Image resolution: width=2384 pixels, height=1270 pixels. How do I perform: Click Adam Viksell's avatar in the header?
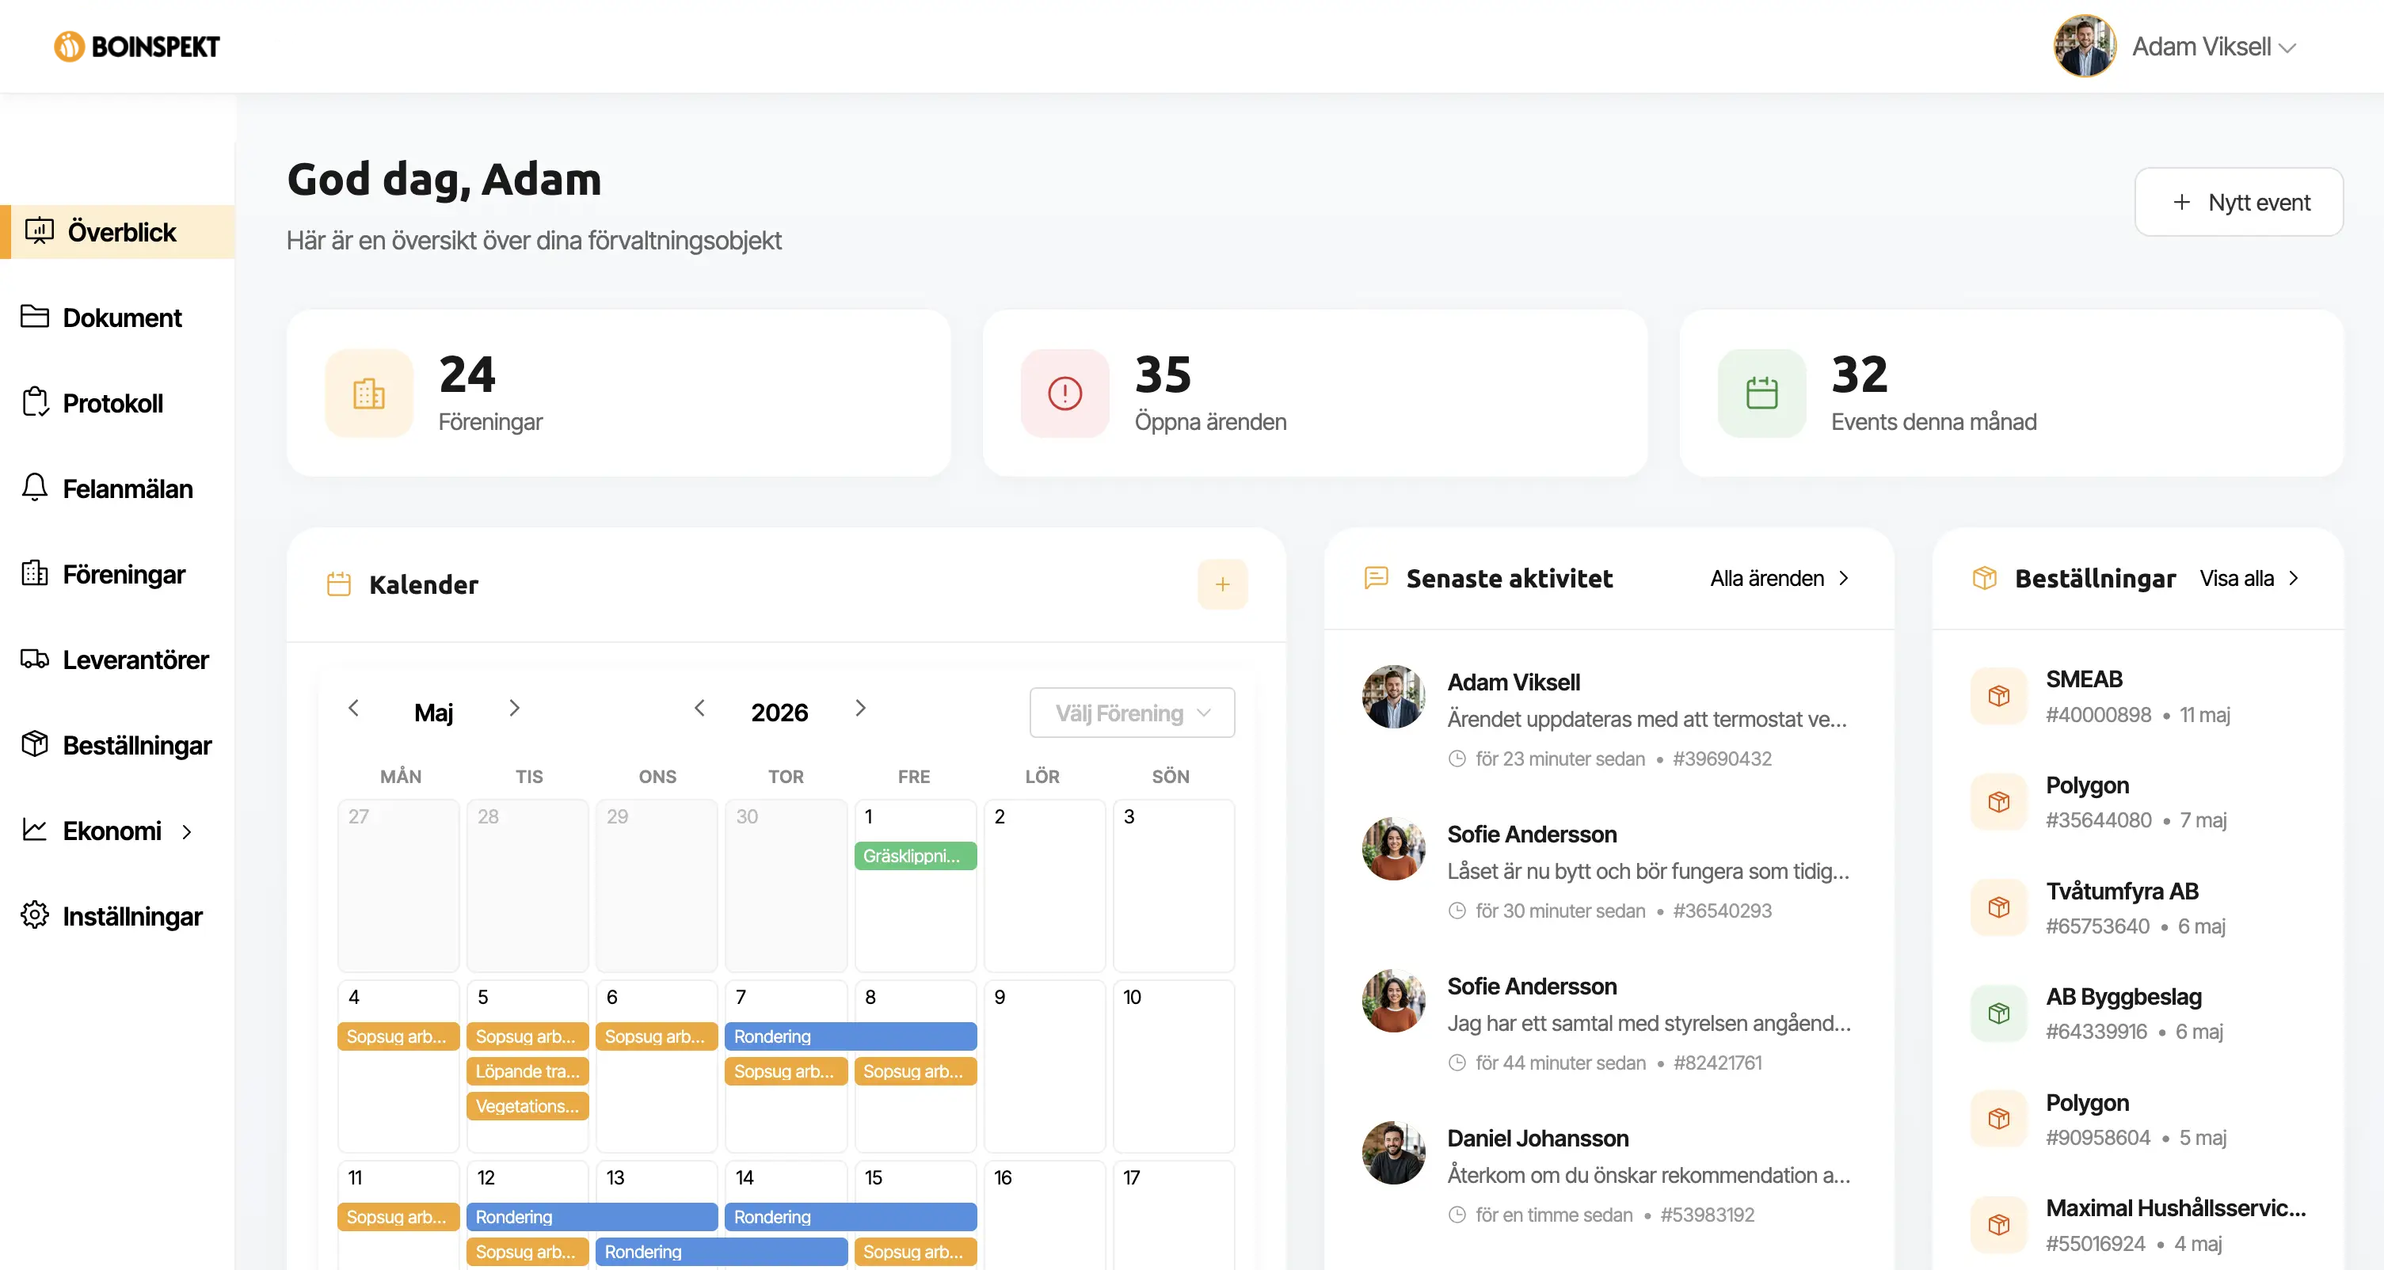point(2084,45)
